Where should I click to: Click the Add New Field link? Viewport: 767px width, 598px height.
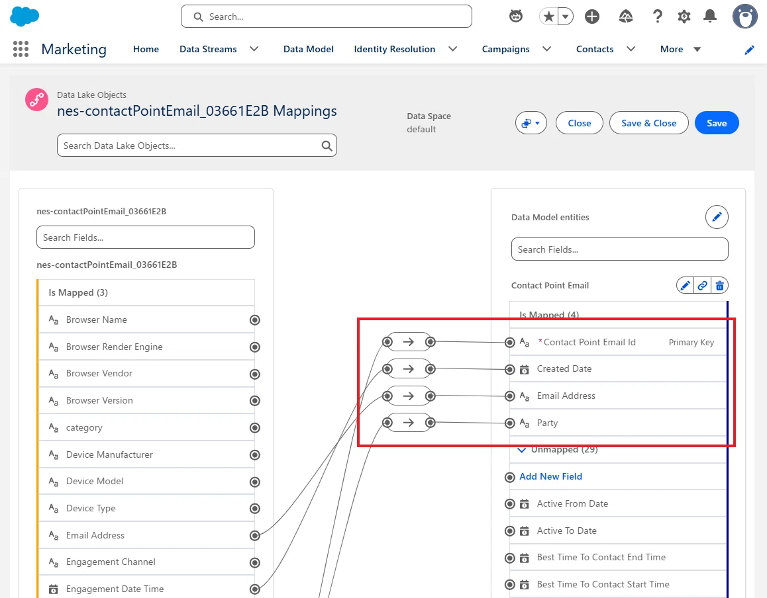pyautogui.click(x=550, y=476)
